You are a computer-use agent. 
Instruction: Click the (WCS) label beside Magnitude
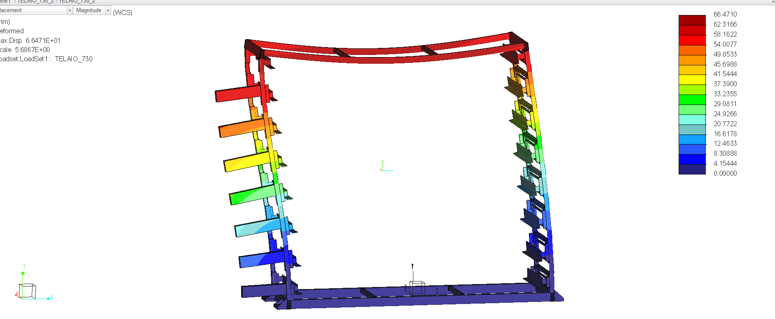point(123,12)
